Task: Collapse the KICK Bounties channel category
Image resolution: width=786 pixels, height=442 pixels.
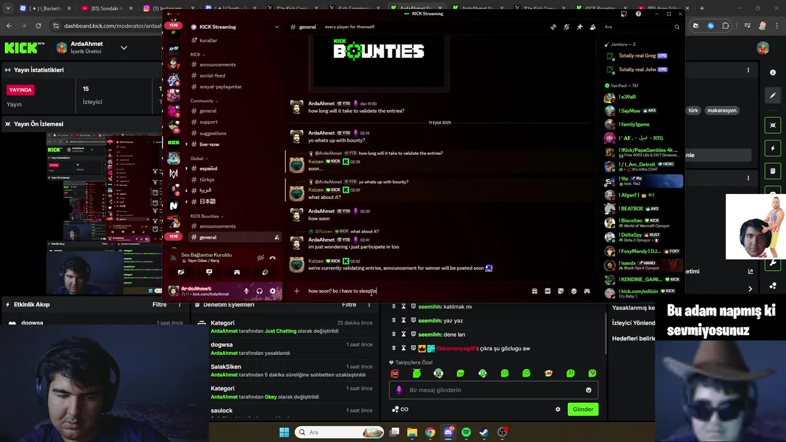Action: (206, 216)
